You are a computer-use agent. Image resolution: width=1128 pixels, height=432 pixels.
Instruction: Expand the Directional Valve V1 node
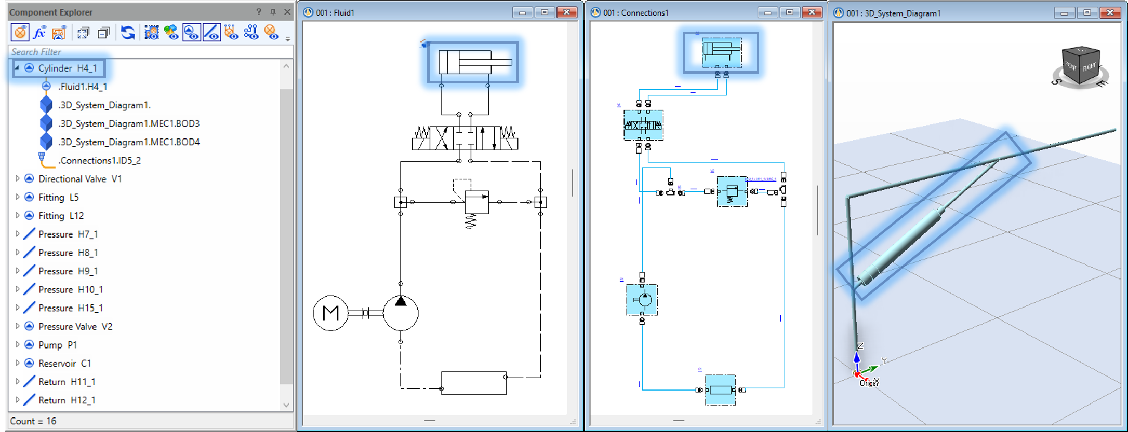tap(17, 179)
